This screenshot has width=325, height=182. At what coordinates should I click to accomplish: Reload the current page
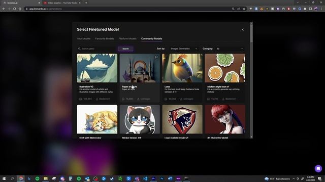coord(15,9)
